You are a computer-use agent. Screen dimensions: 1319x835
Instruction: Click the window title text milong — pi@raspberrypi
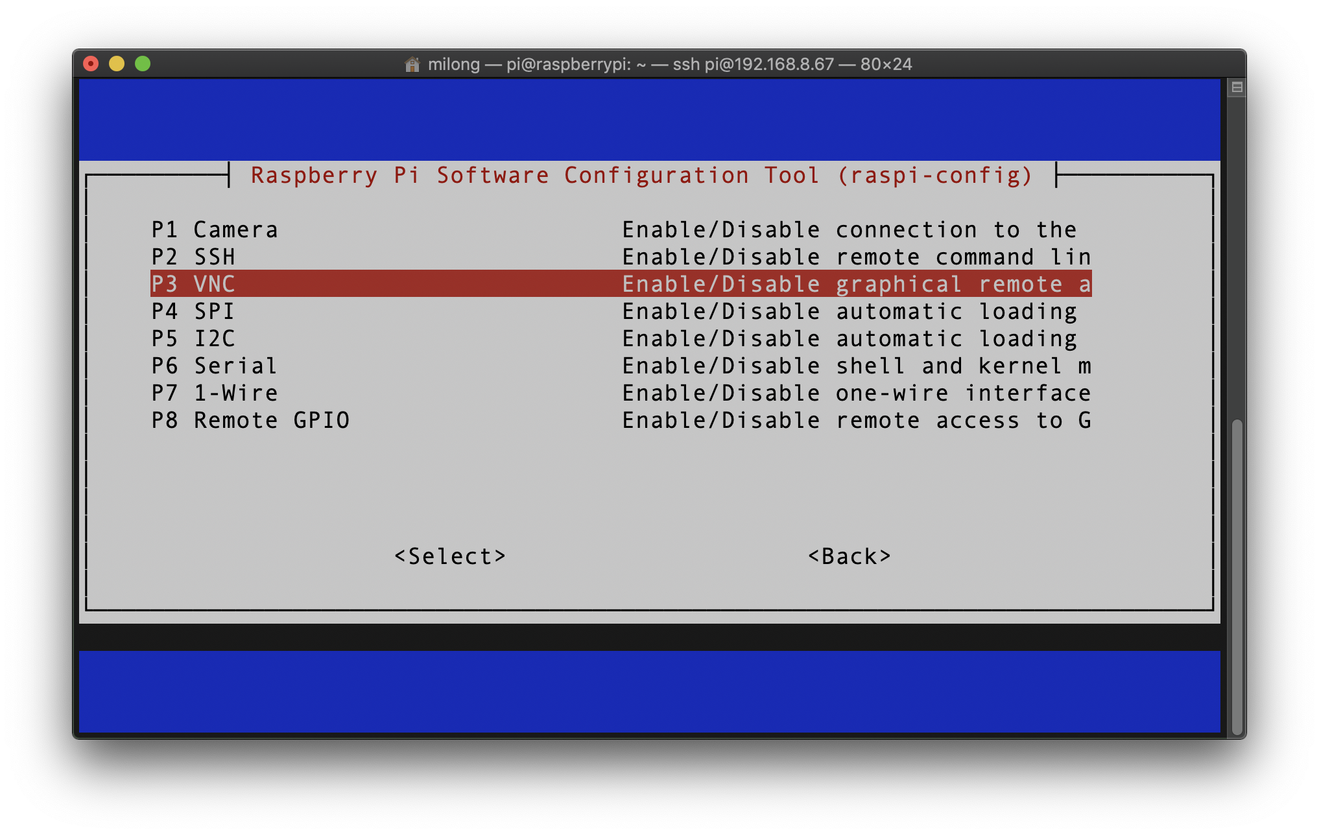tap(670, 64)
